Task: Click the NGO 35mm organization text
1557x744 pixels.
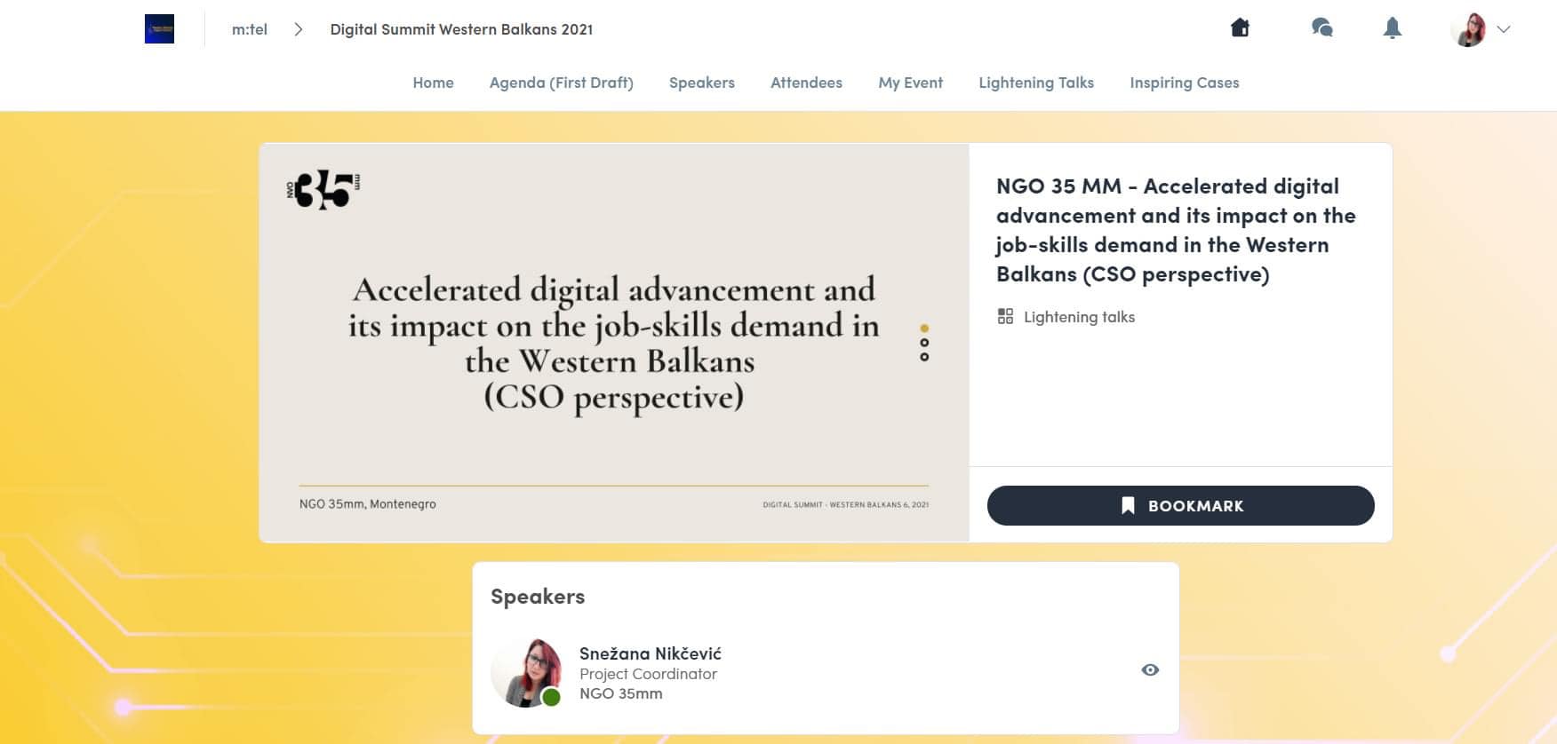Action: tap(621, 693)
